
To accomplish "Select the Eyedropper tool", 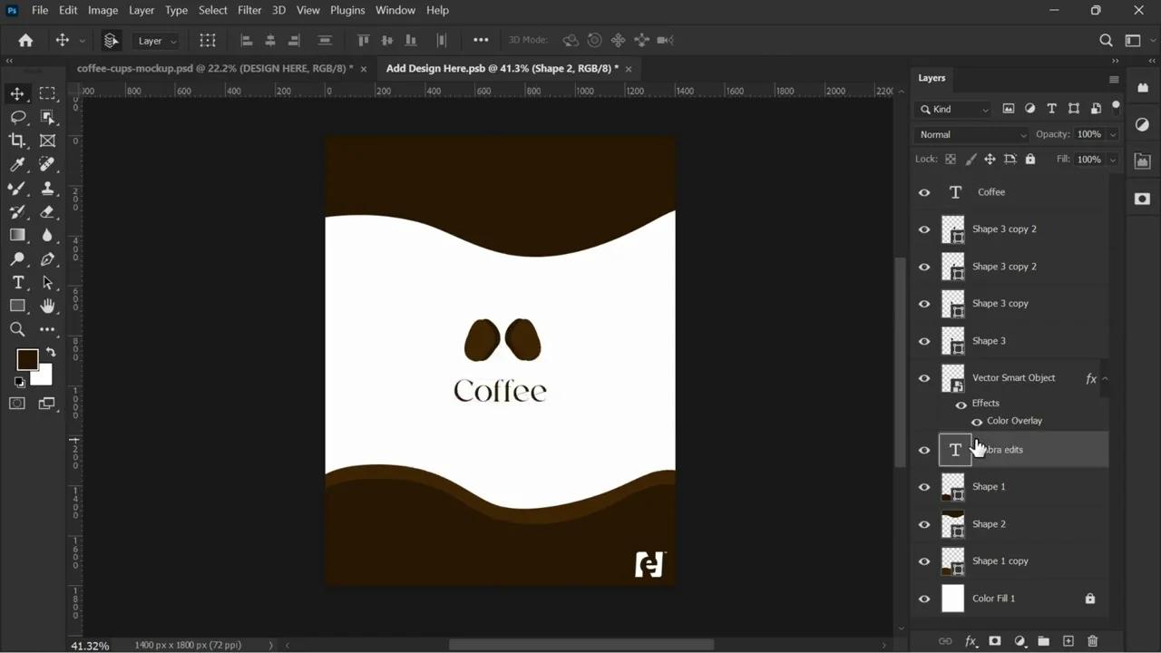I will click(x=17, y=164).
